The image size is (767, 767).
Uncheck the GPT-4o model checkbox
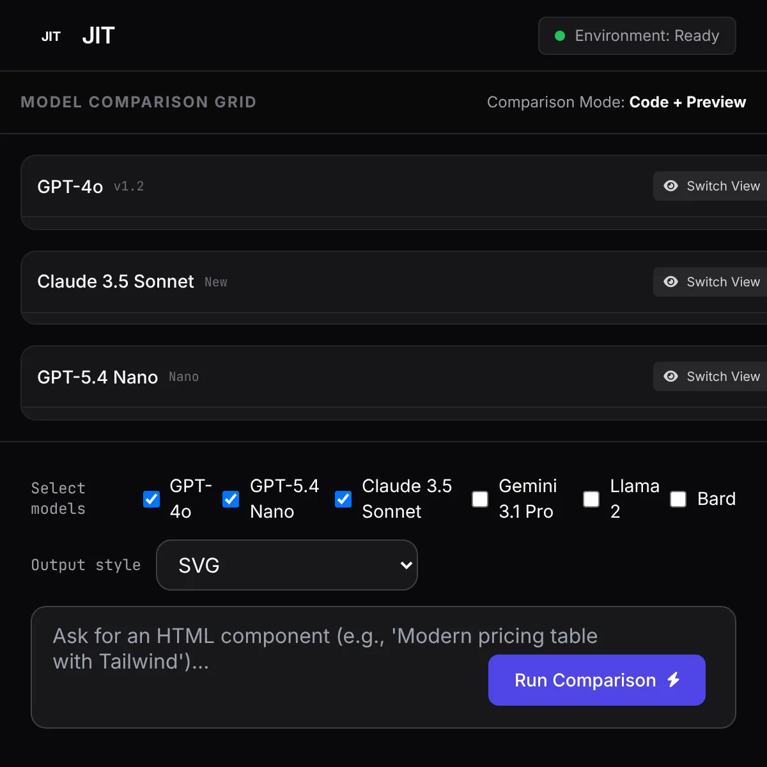pos(151,499)
